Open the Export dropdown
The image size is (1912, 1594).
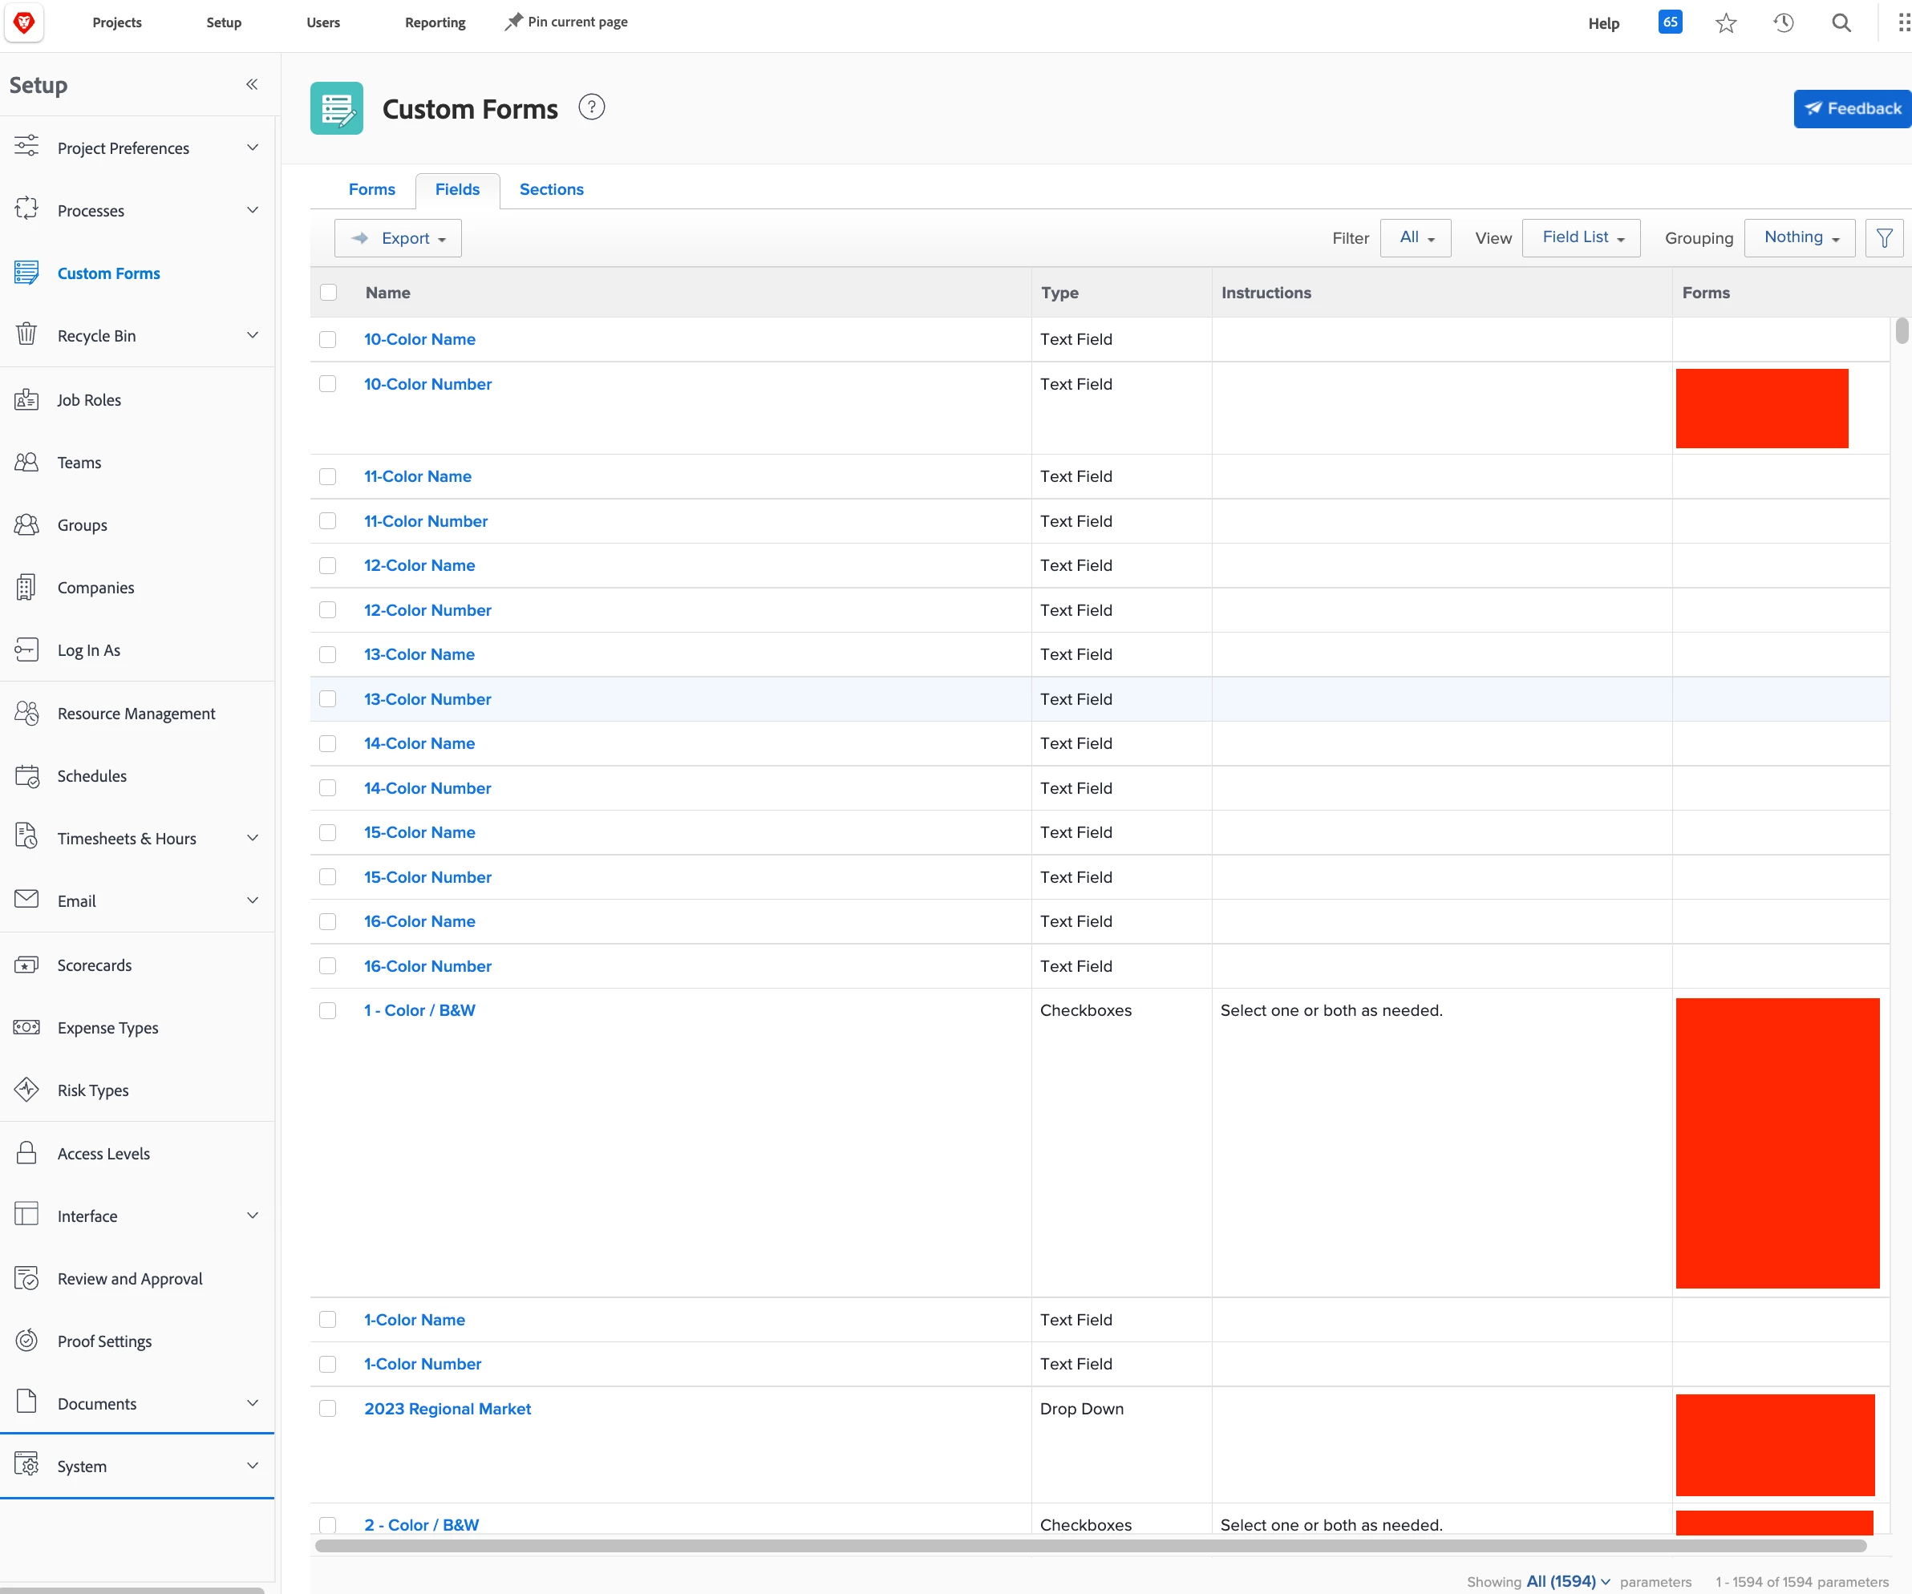(398, 238)
